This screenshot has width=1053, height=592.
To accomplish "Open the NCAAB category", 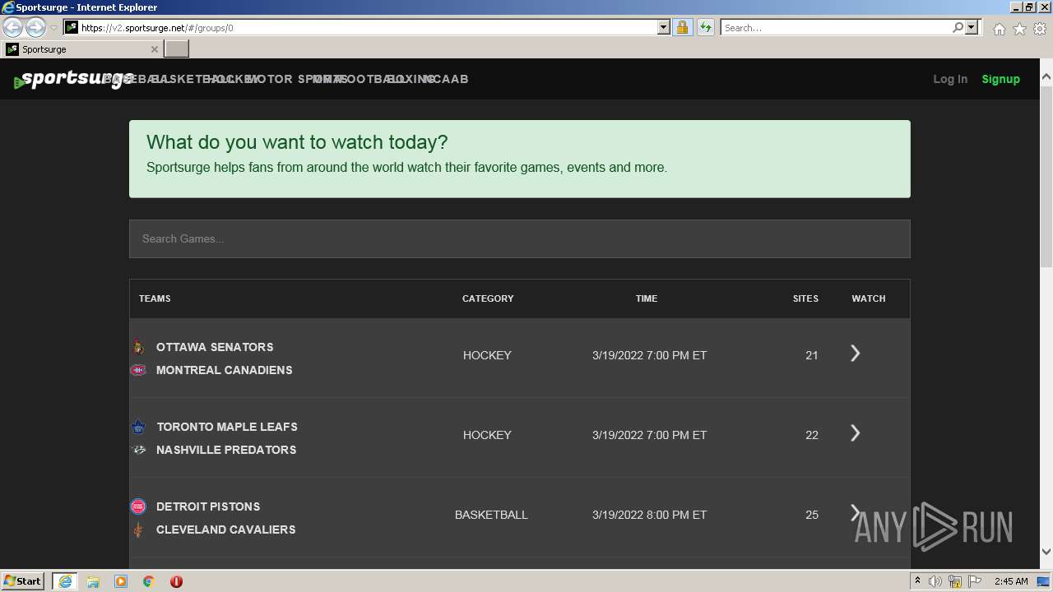I will (445, 79).
